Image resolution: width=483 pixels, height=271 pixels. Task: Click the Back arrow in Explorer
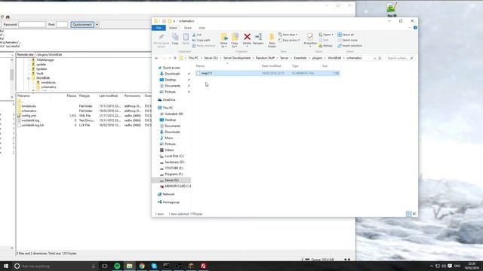click(x=156, y=58)
